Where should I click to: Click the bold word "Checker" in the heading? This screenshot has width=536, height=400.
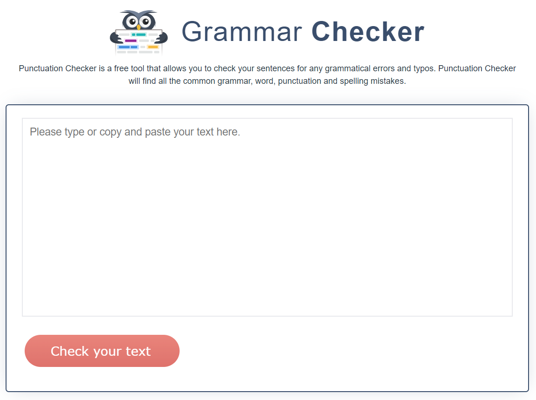pyautogui.click(x=368, y=32)
